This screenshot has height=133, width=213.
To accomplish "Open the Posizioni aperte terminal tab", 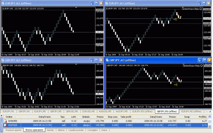I will tap(13, 130).
